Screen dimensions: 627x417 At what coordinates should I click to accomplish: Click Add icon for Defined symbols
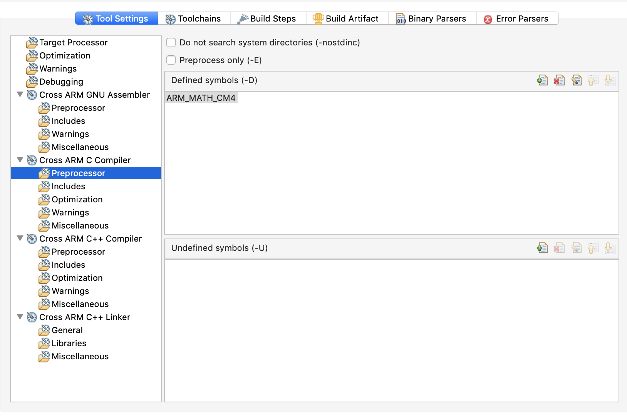click(542, 80)
